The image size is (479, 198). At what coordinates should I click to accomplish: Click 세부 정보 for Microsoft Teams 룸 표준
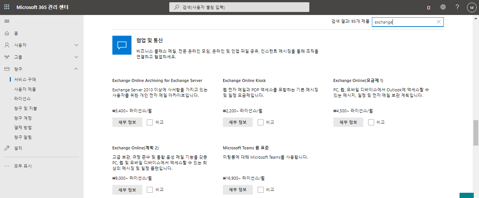tap(238, 190)
